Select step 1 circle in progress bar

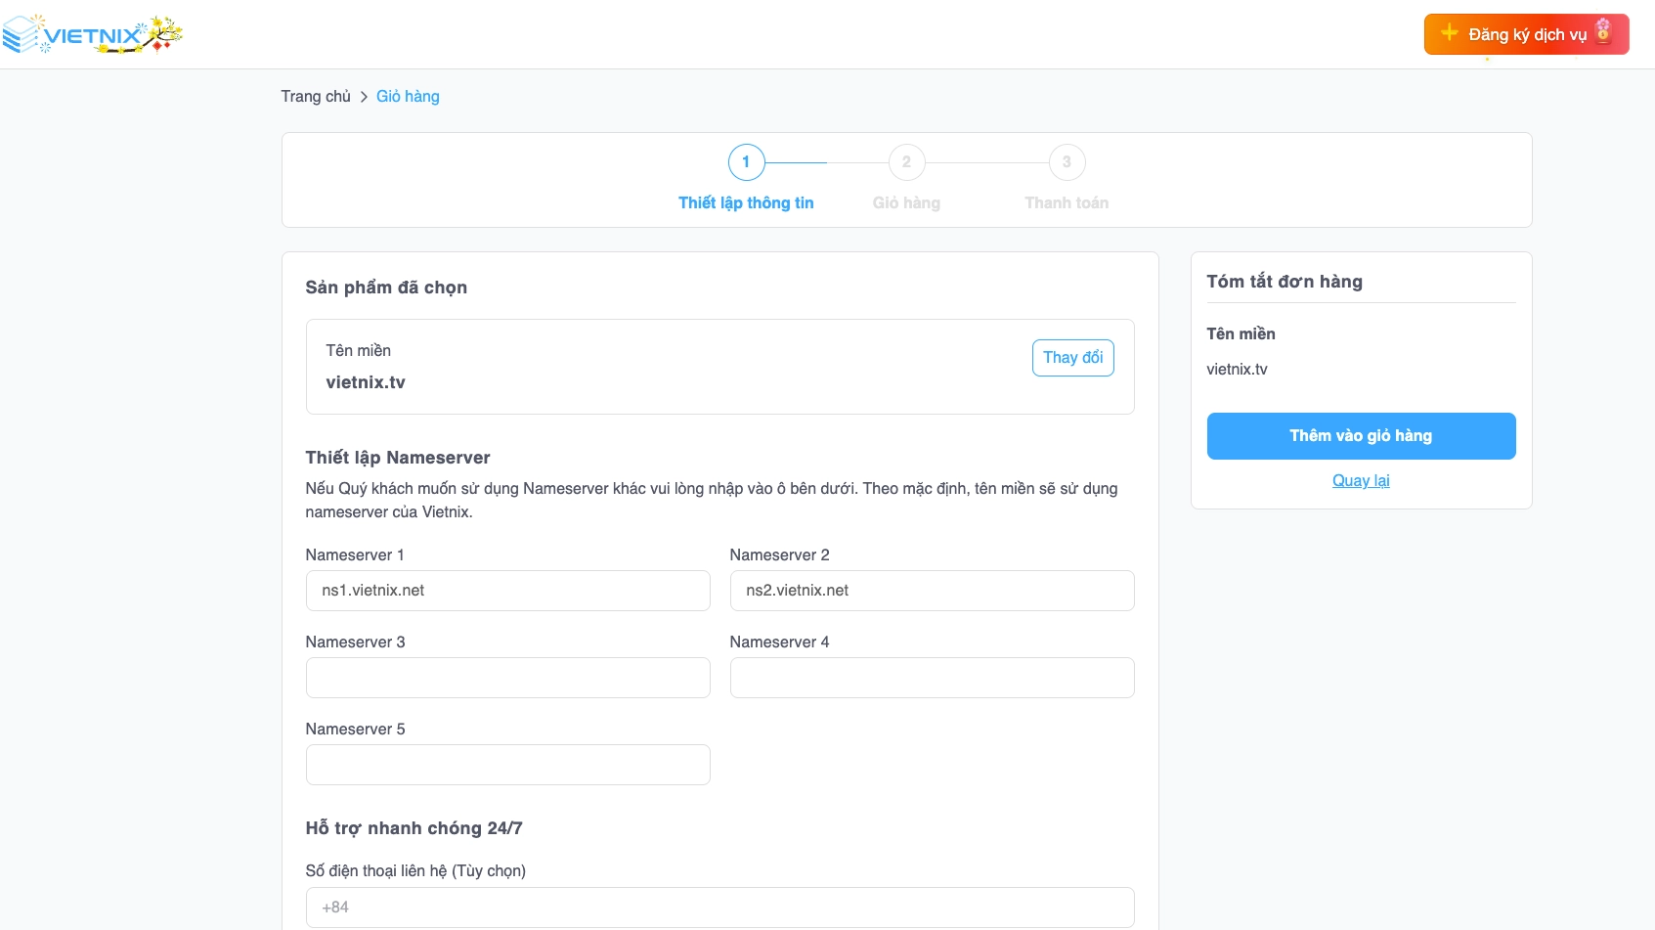click(746, 162)
